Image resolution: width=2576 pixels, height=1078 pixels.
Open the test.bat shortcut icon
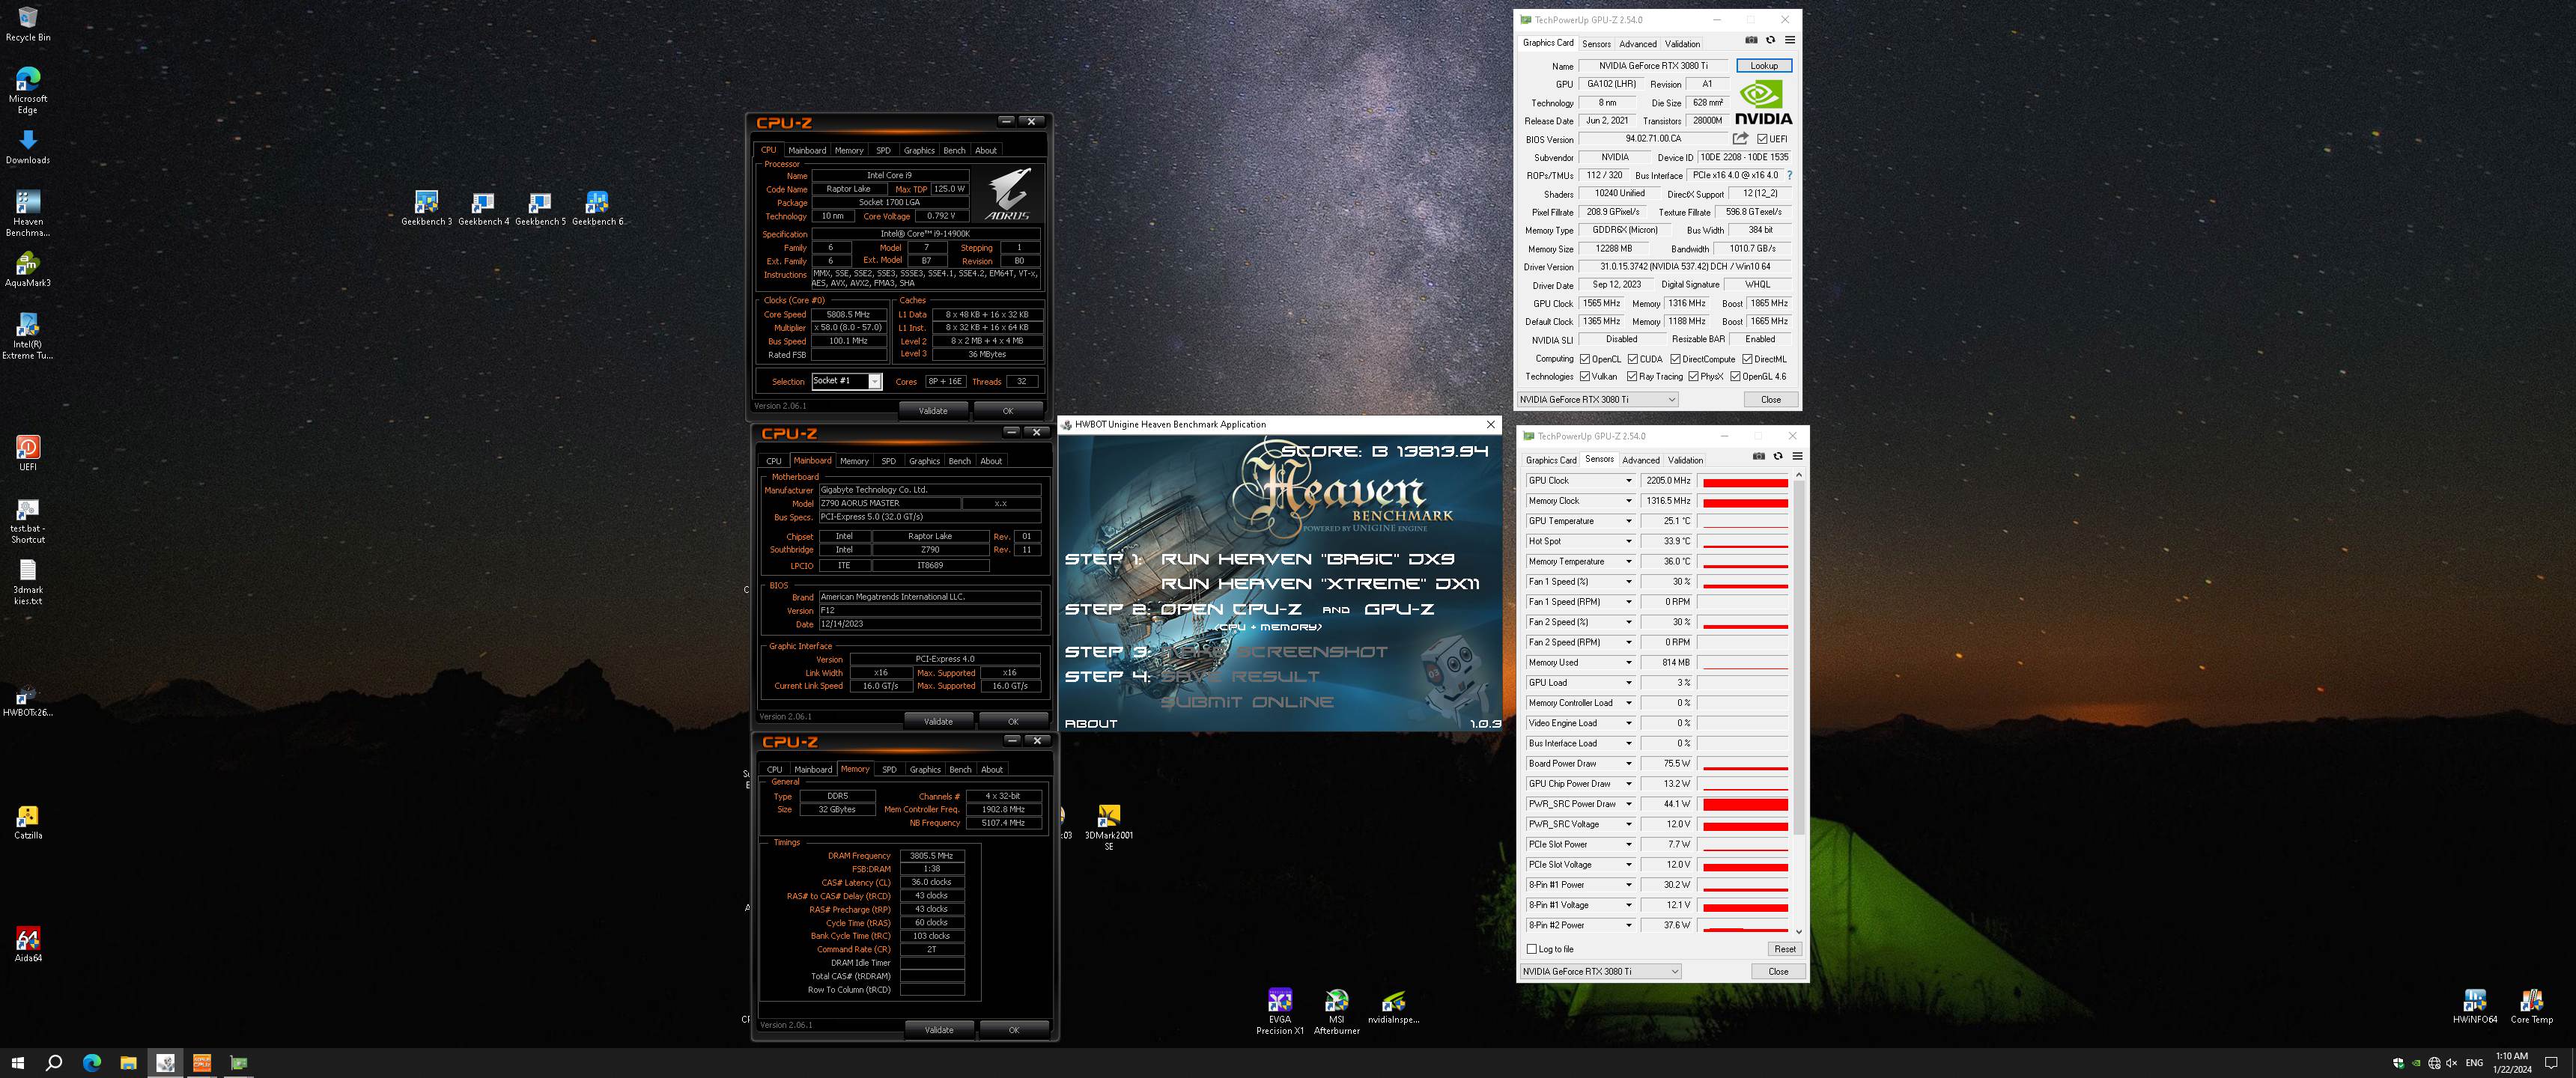28,521
